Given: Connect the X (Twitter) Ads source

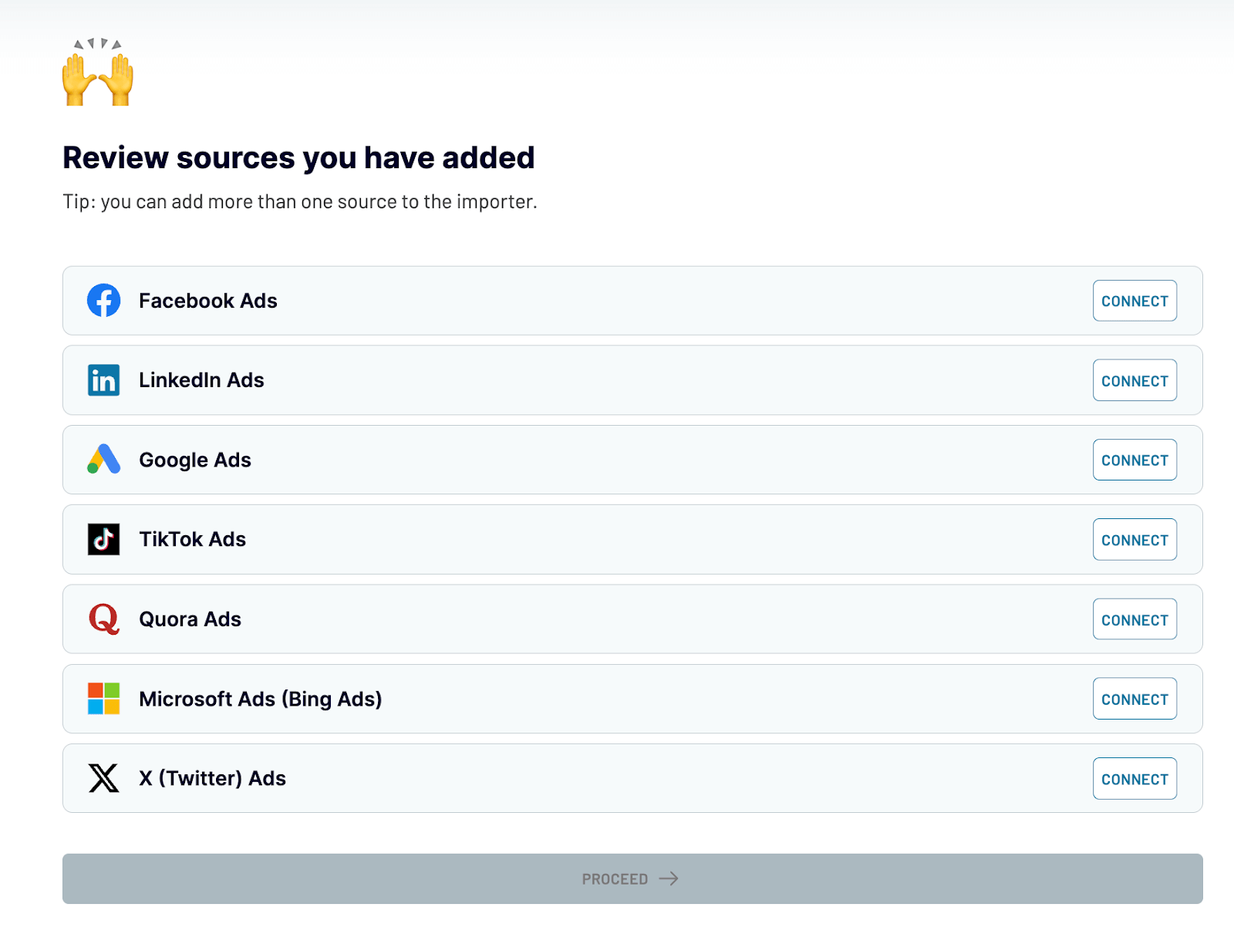Looking at the screenshot, I should (x=1135, y=778).
